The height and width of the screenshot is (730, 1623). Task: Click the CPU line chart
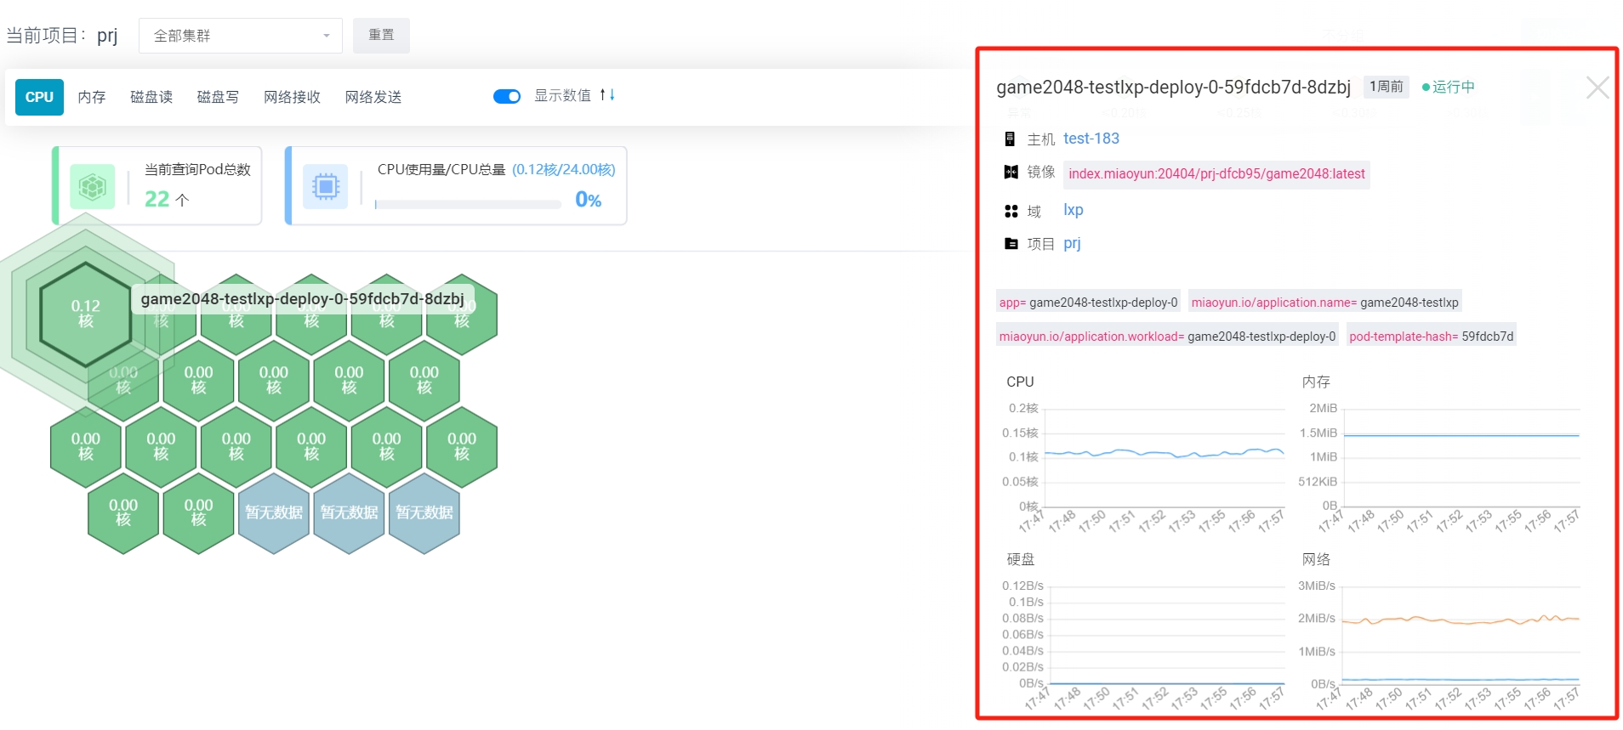[1164, 457]
